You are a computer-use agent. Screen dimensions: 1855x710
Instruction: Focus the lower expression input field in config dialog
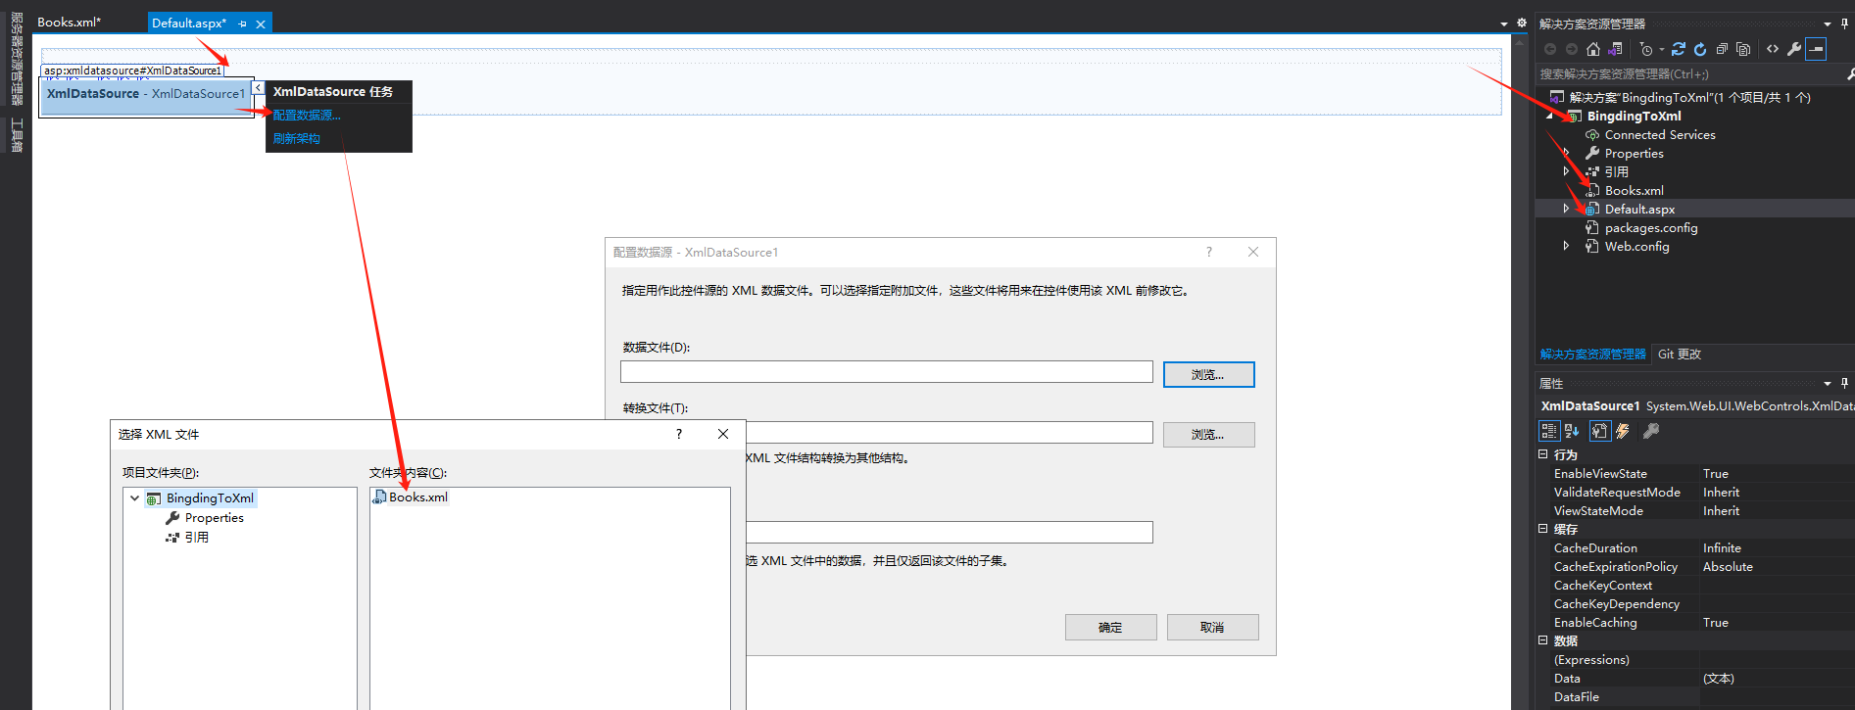[950, 533]
